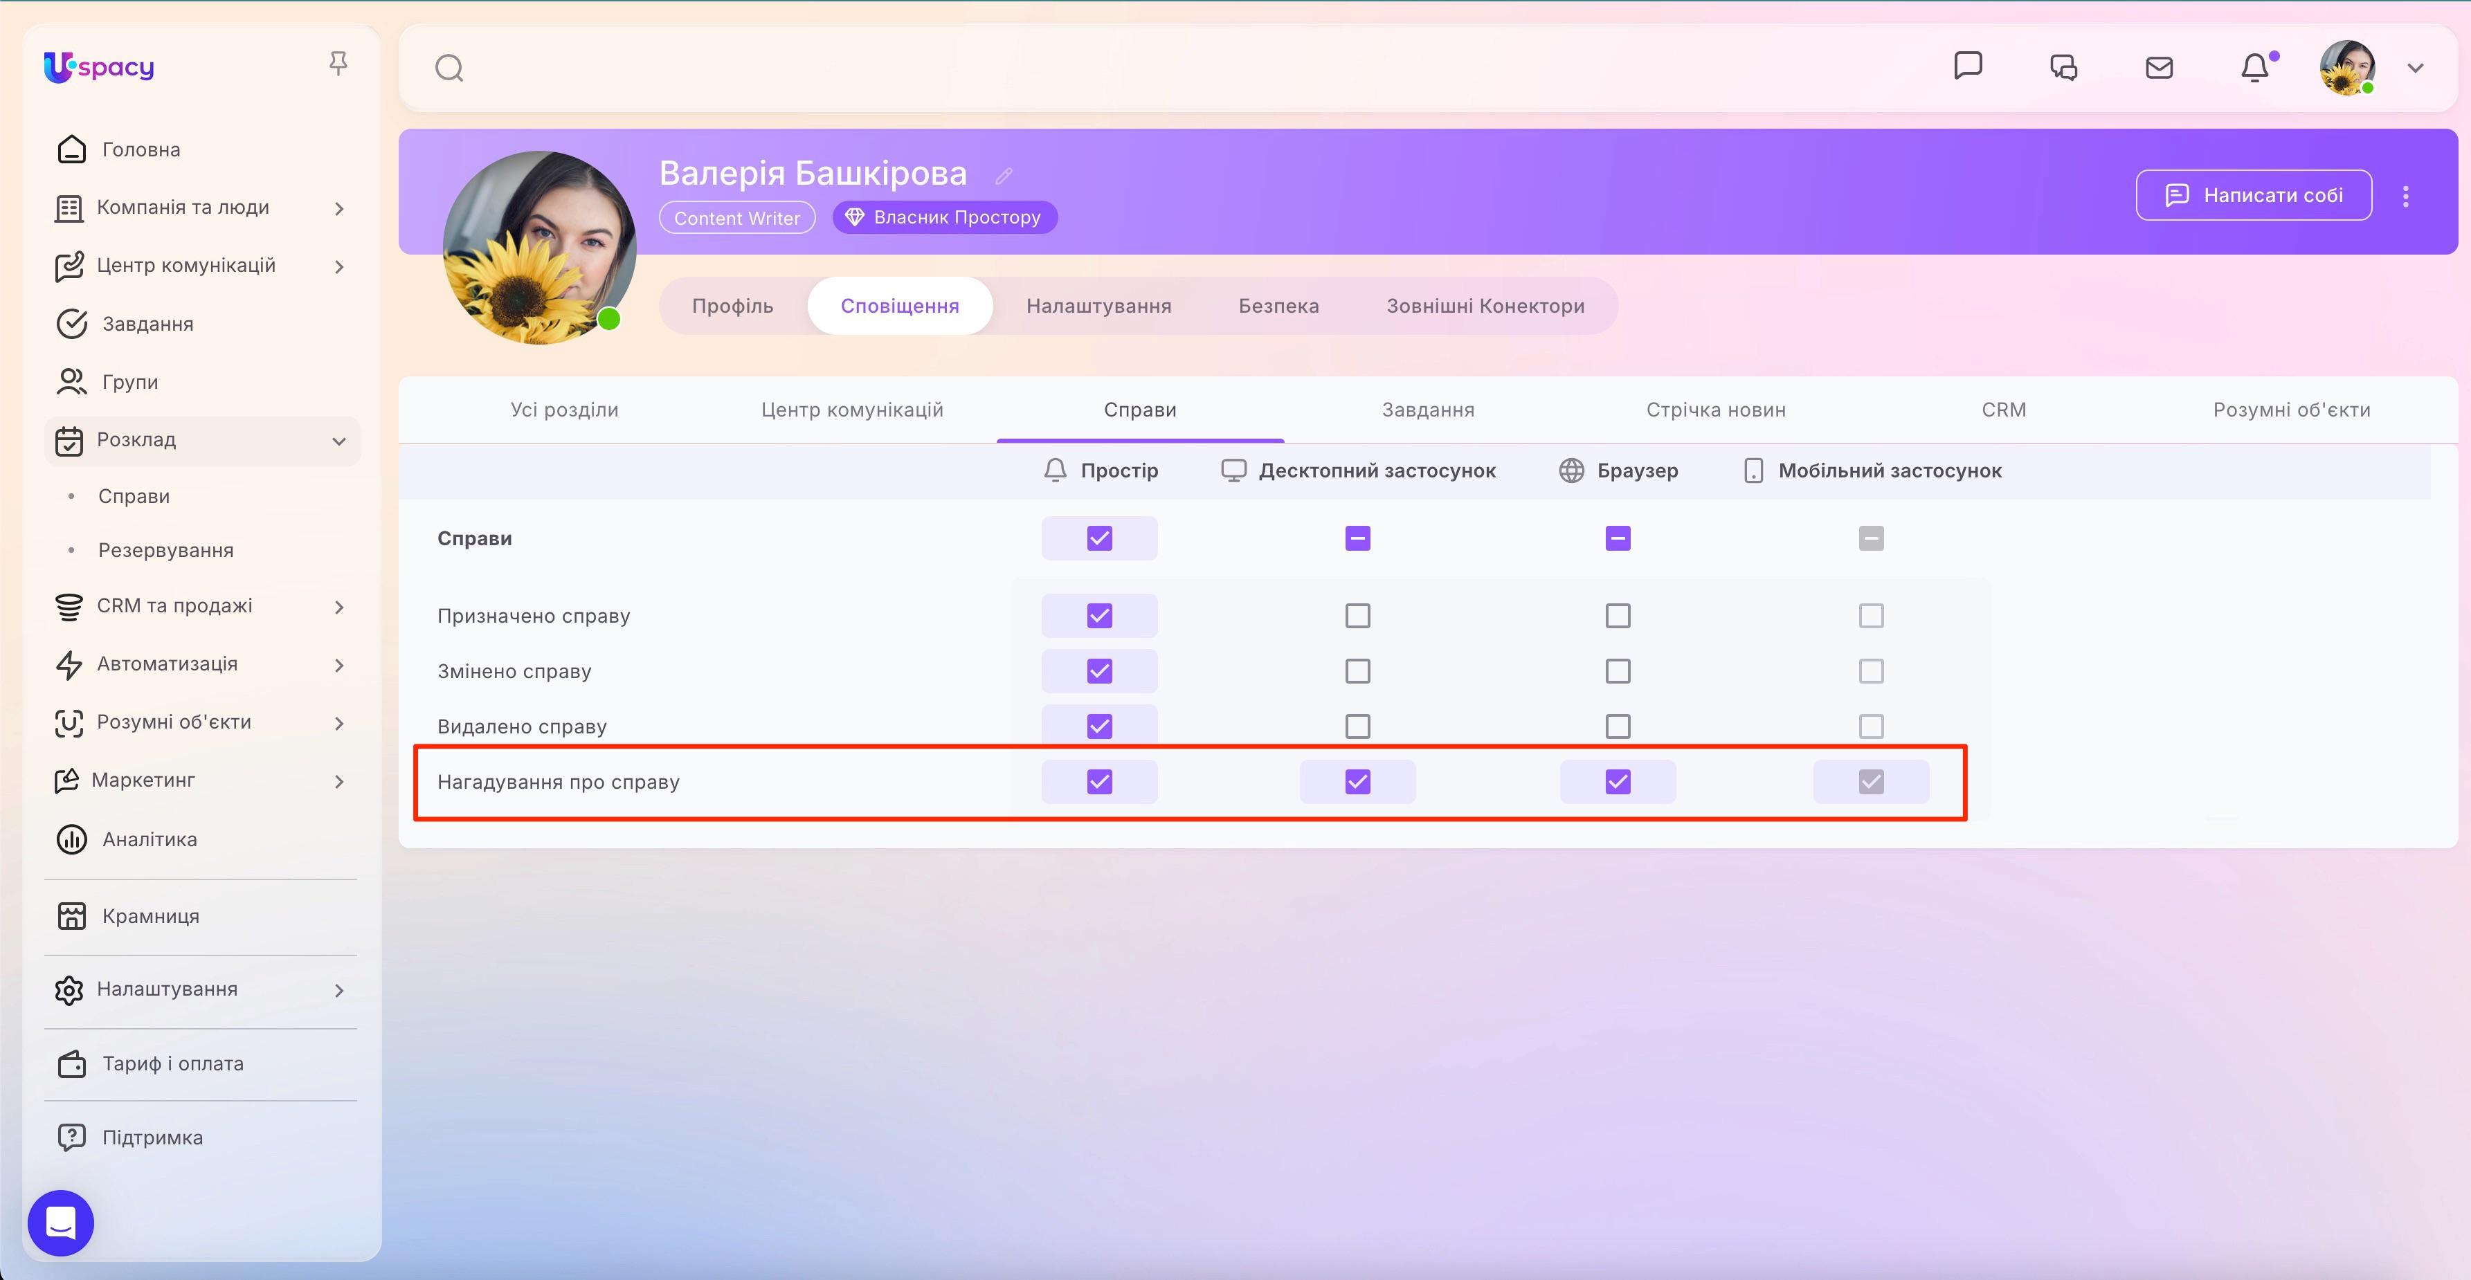Switch to the Профіль tab
Viewport: 2471px width, 1280px height.
tap(733, 306)
